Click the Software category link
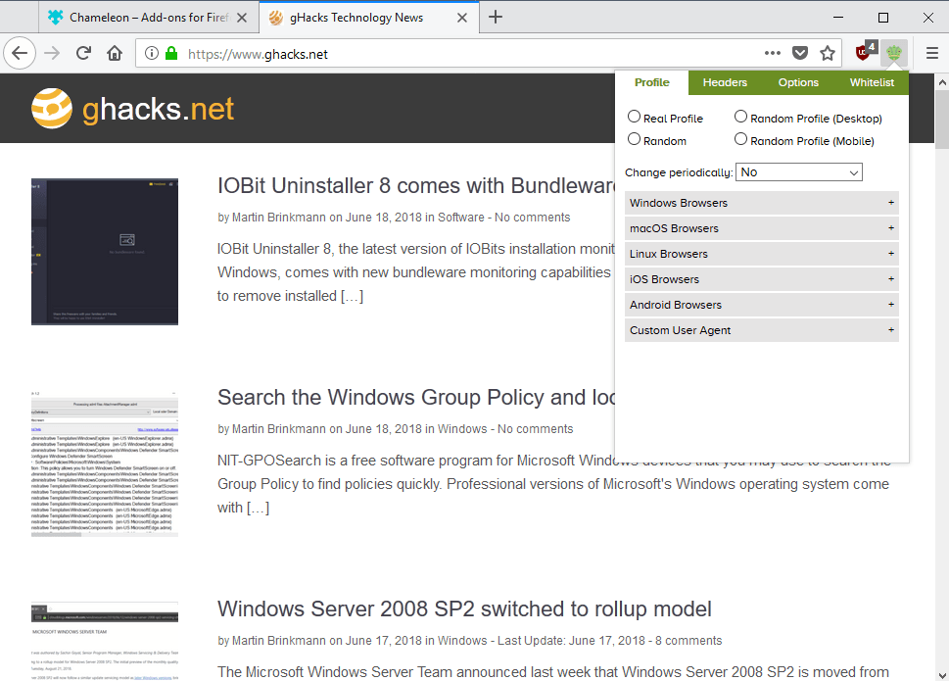The width and height of the screenshot is (949, 681). coord(460,218)
